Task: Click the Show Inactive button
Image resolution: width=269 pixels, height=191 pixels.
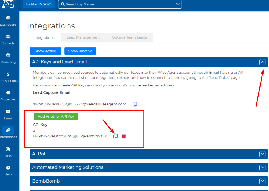Action: [x=80, y=51]
